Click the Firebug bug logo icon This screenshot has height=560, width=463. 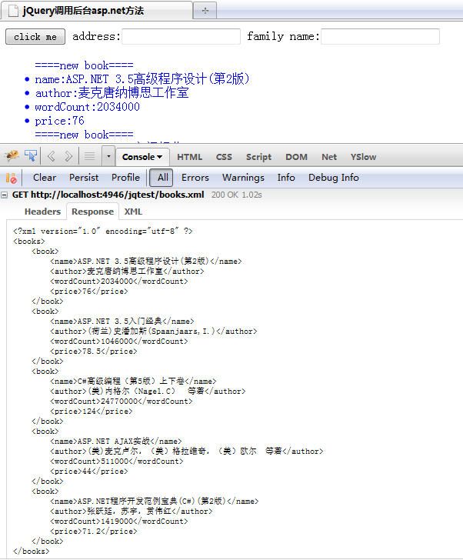pyautogui.click(x=12, y=156)
